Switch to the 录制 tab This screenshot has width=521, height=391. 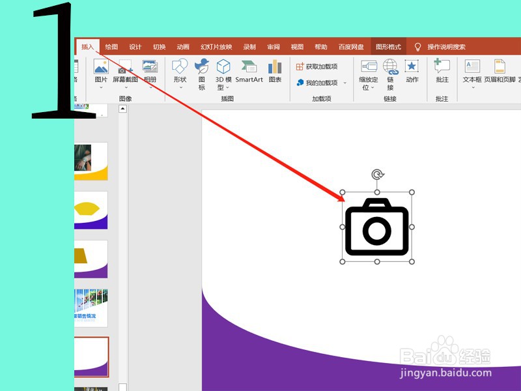(x=249, y=47)
